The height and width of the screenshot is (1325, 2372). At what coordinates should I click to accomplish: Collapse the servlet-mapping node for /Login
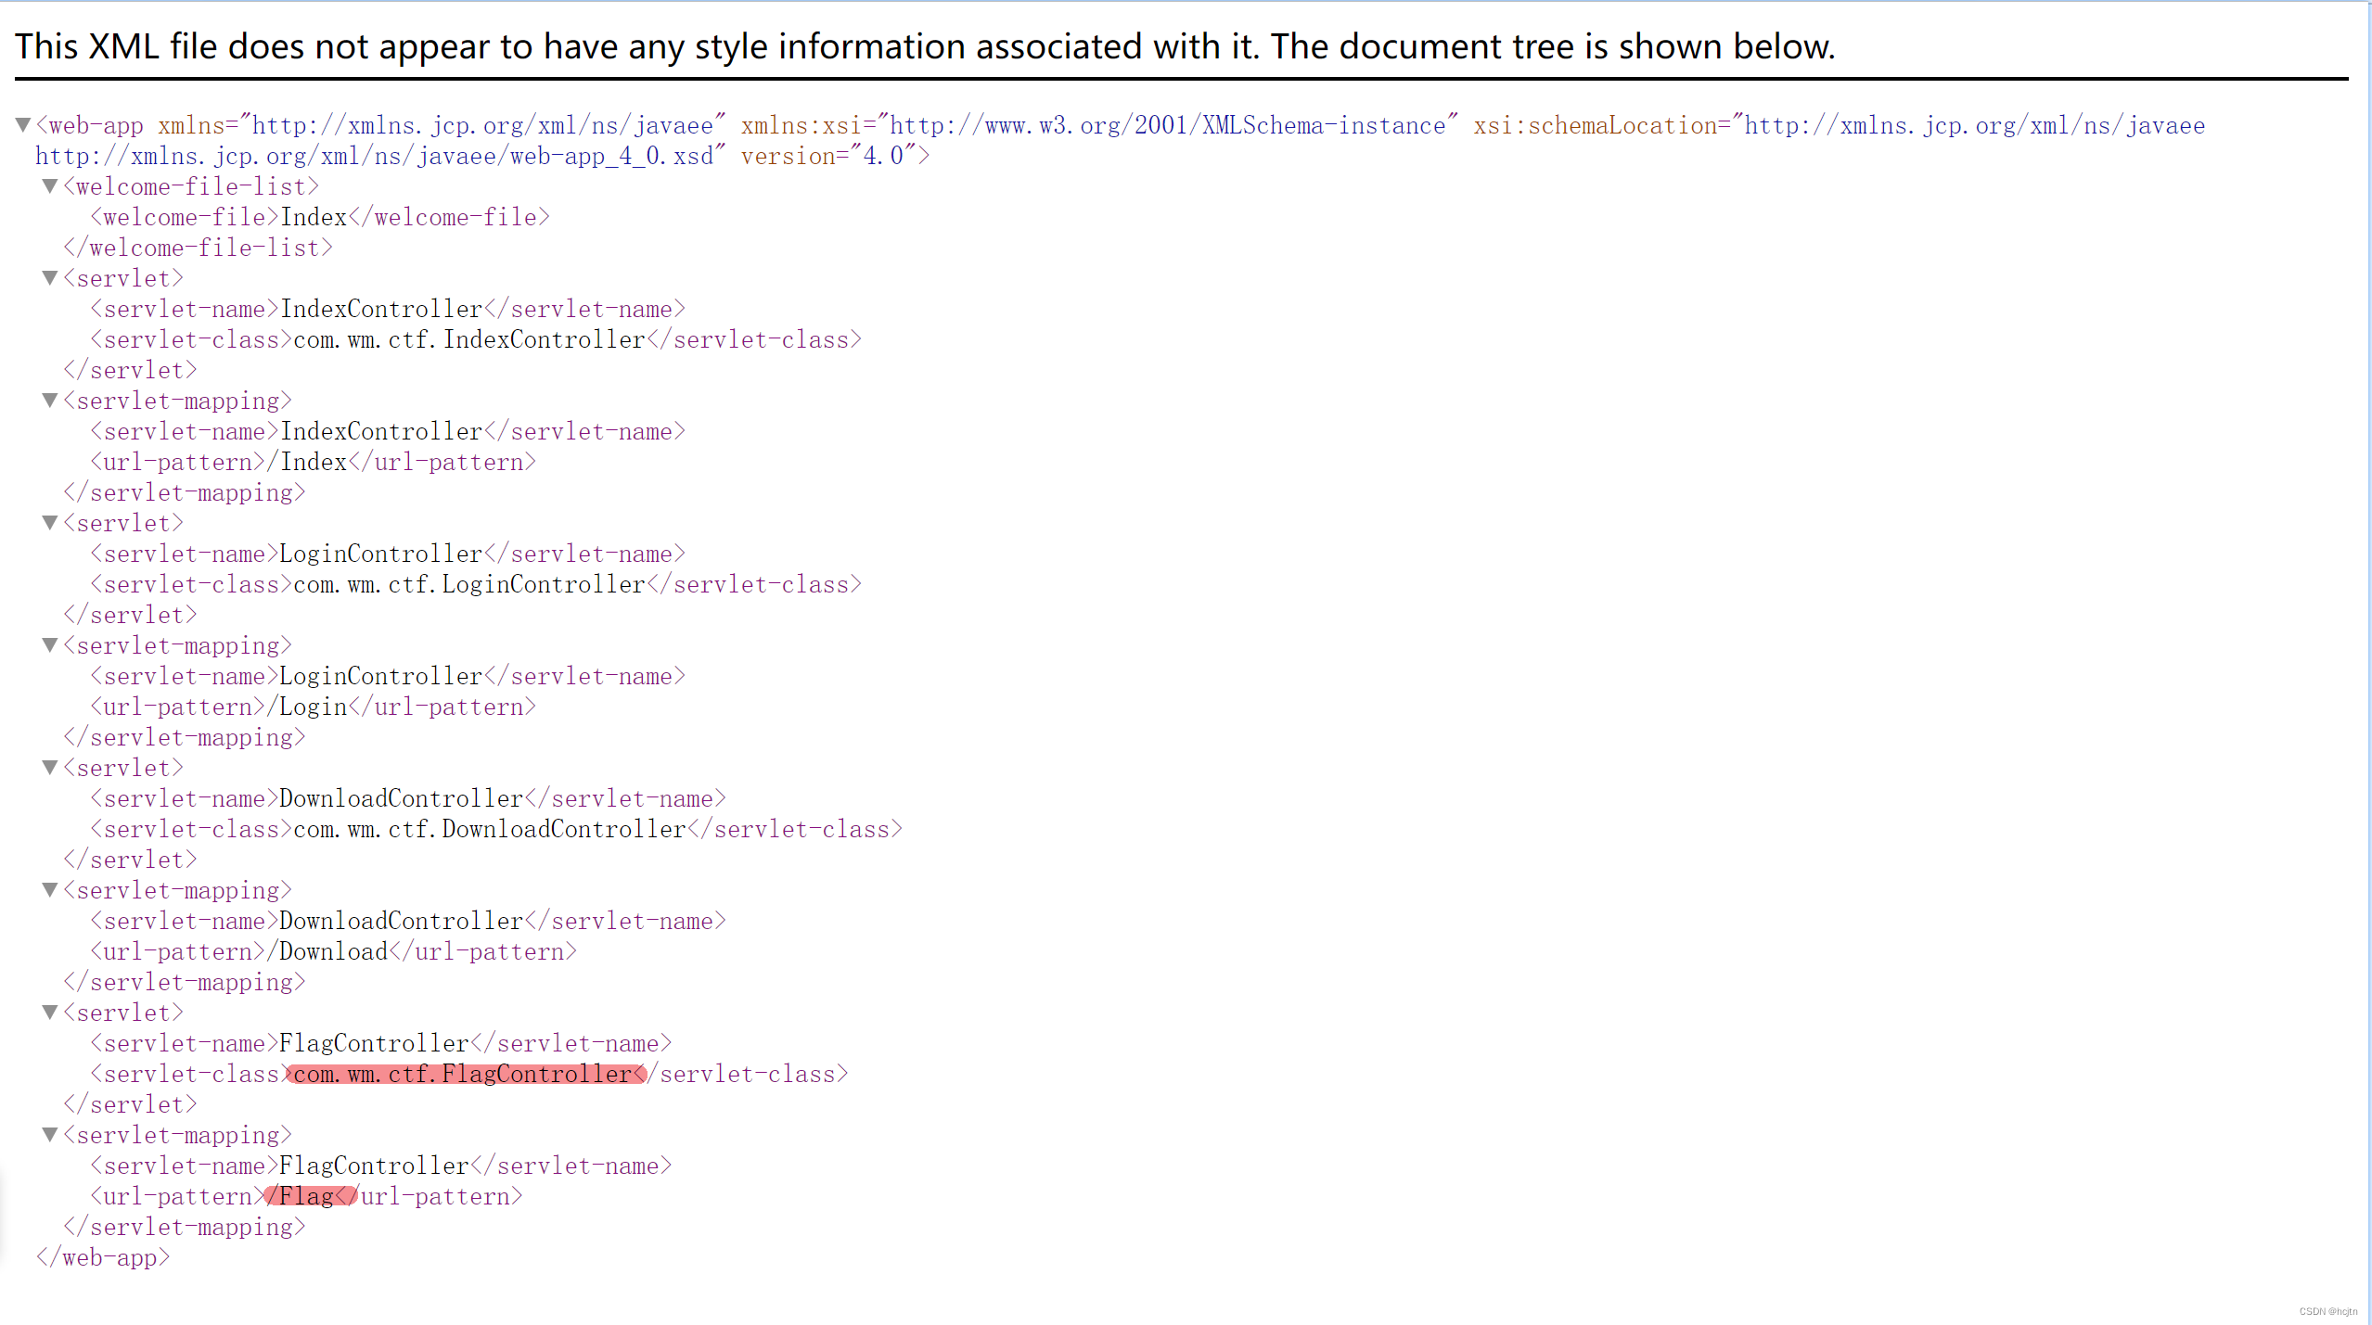(50, 644)
